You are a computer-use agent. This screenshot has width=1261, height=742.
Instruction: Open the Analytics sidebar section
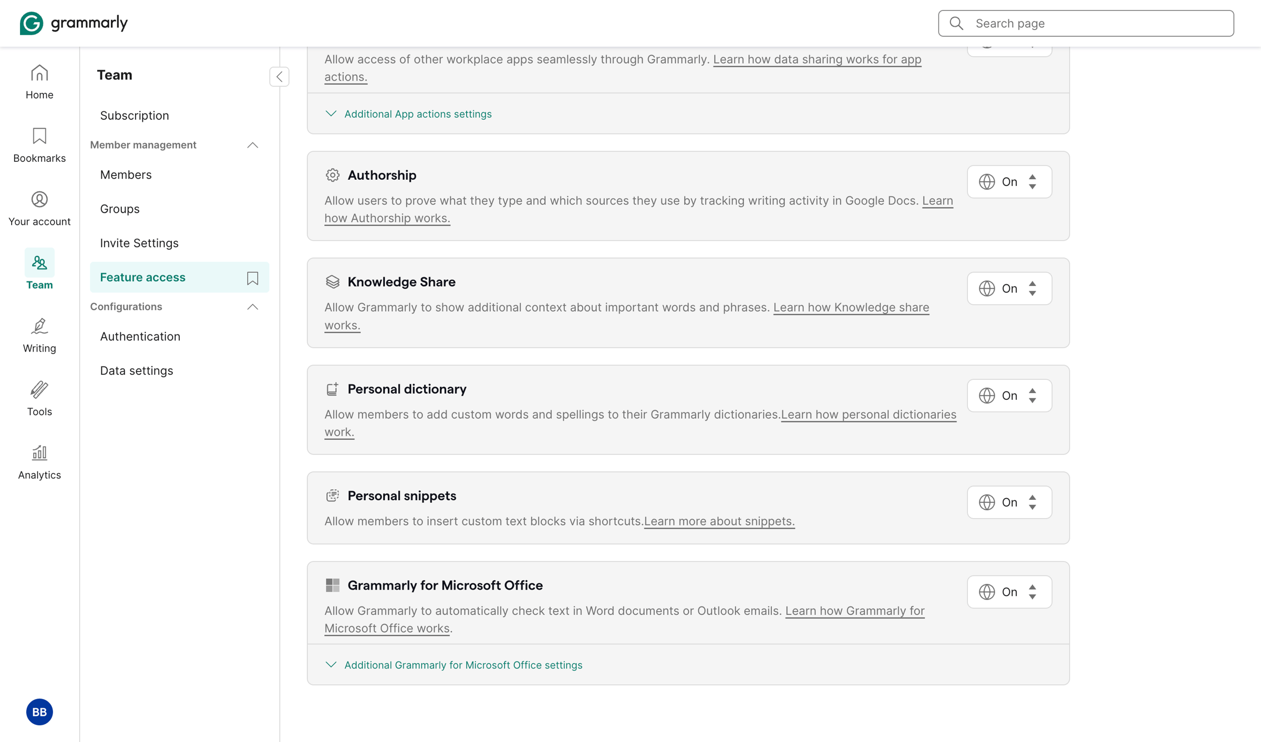tap(39, 462)
